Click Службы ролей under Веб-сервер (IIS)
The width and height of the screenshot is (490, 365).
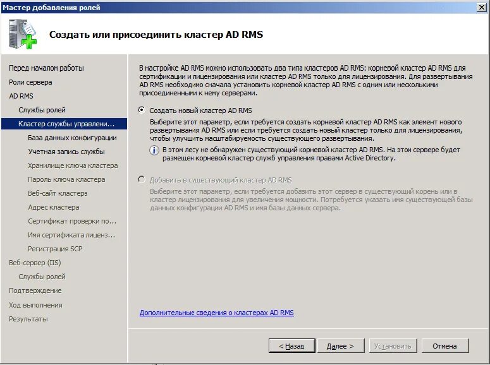click(x=42, y=277)
